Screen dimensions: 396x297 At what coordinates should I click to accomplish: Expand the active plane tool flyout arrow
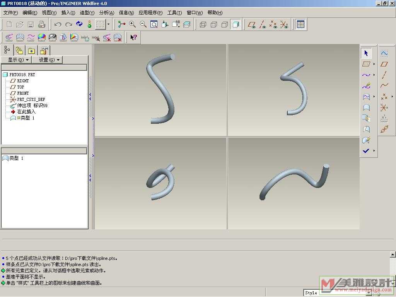tap(374, 64)
